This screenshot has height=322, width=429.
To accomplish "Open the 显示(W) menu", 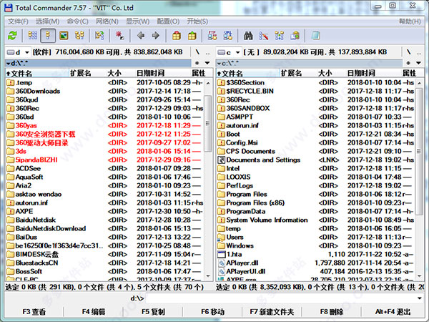I will tap(137, 21).
